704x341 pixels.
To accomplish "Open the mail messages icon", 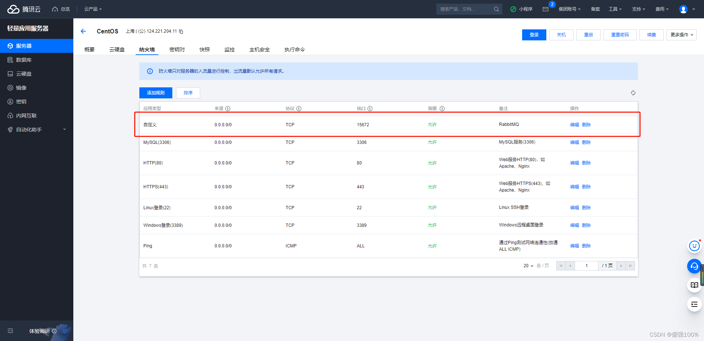I will pyautogui.click(x=546, y=9).
